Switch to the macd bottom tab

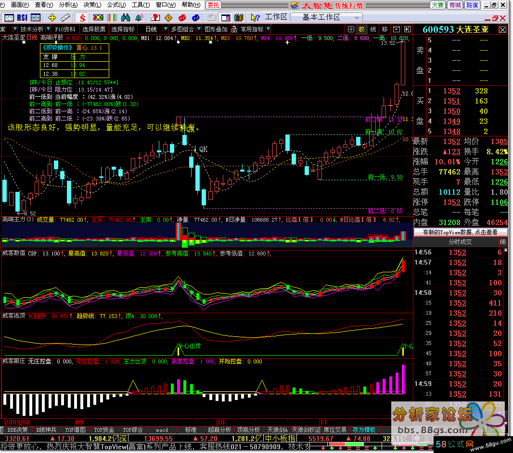coord(162,430)
